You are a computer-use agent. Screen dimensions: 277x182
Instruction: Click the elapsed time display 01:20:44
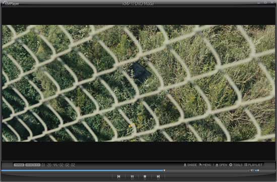point(49,165)
